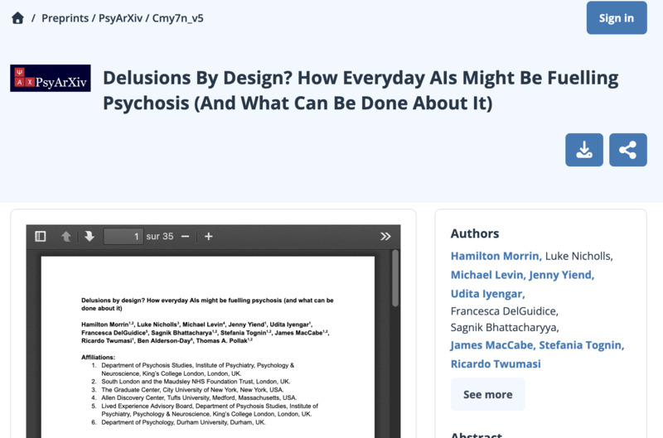Open the Preprints breadcrumb link

pyautogui.click(x=65, y=18)
